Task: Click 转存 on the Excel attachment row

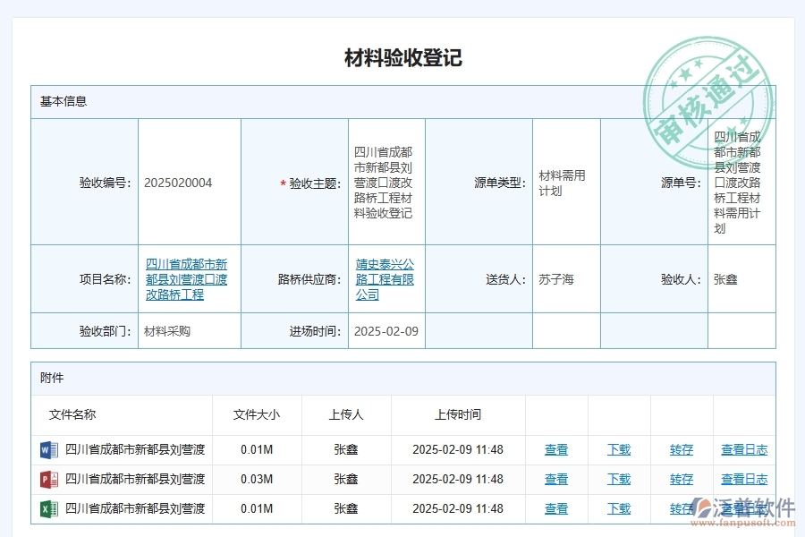Action: [681, 508]
